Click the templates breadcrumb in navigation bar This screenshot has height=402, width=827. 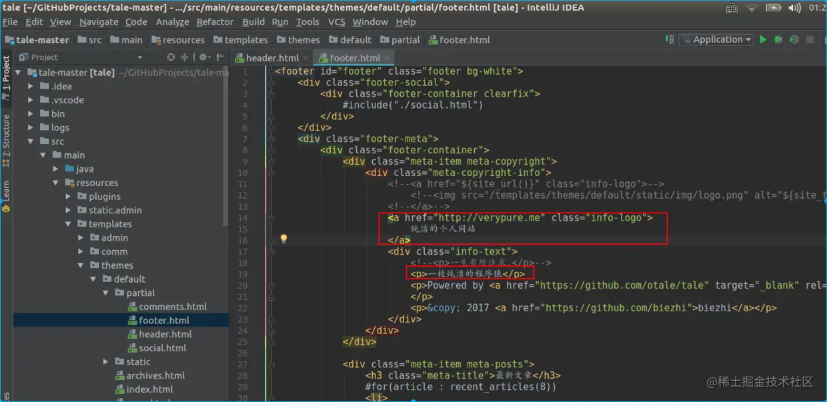click(240, 40)
